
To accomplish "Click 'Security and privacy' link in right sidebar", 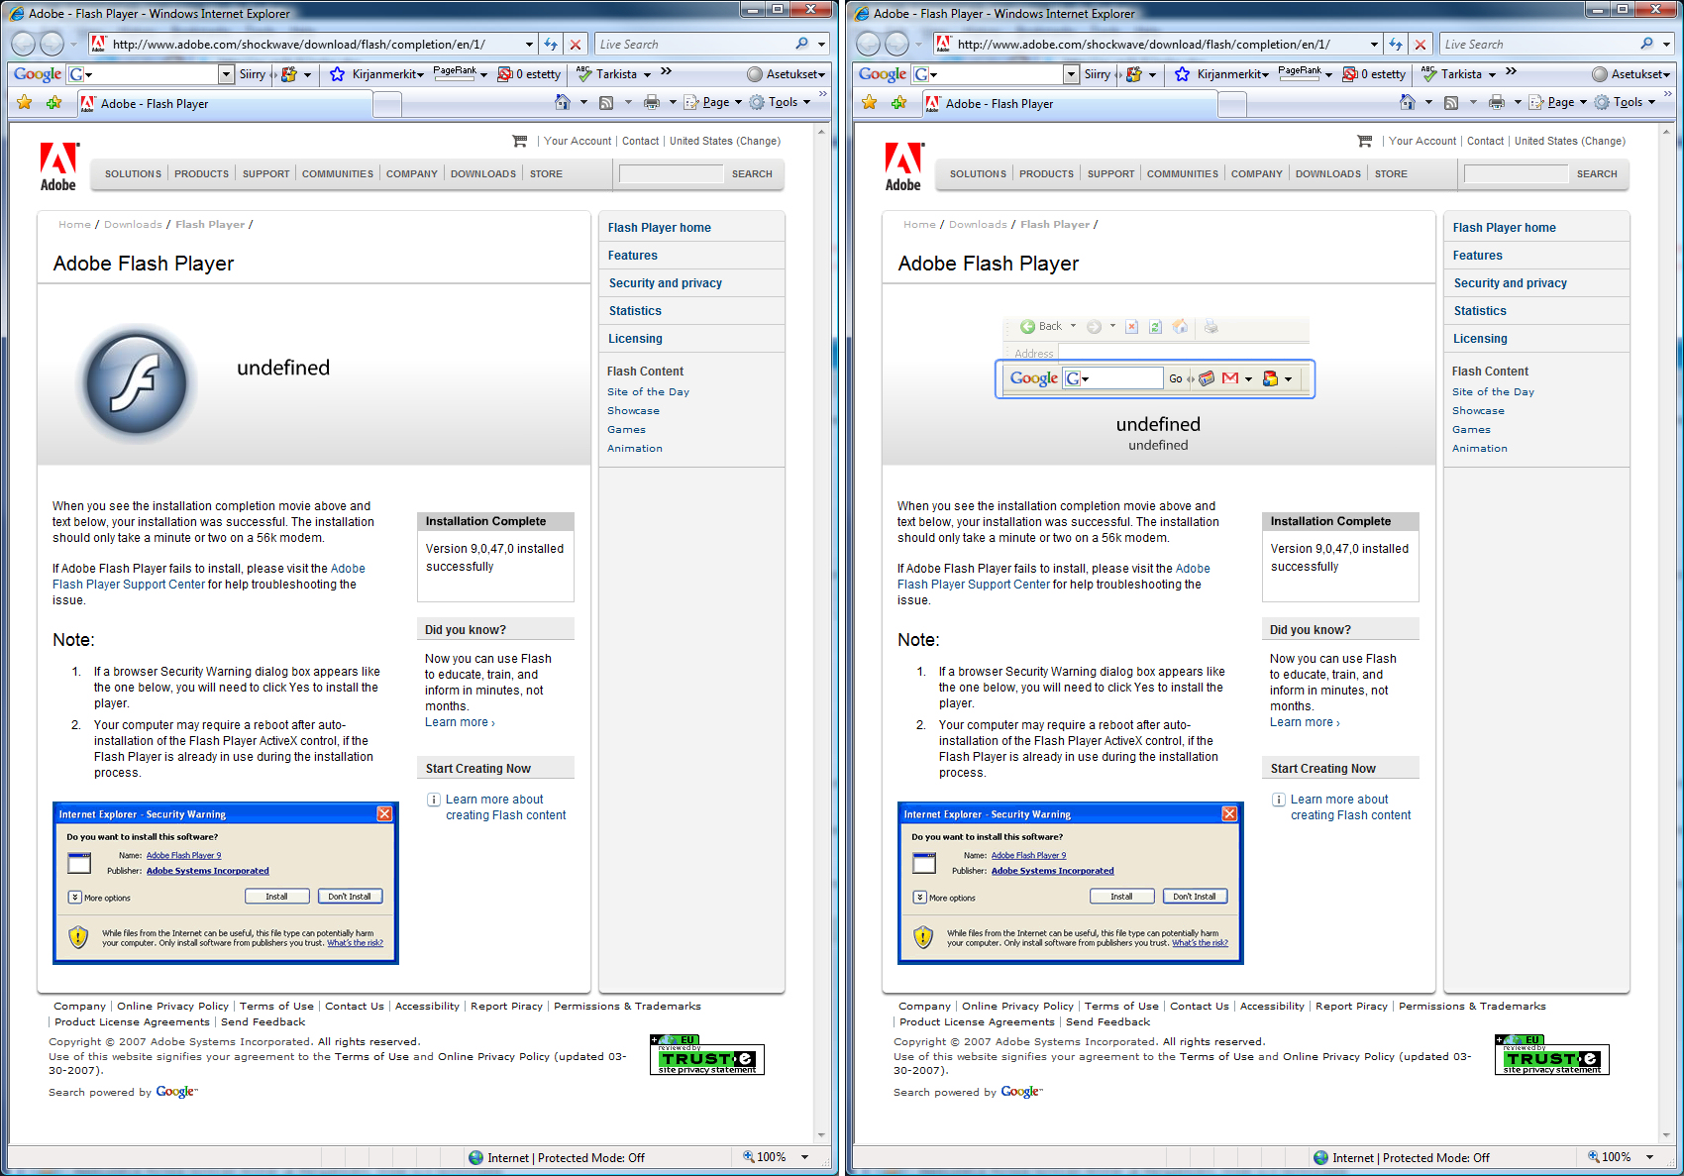I will point(1510,283).
